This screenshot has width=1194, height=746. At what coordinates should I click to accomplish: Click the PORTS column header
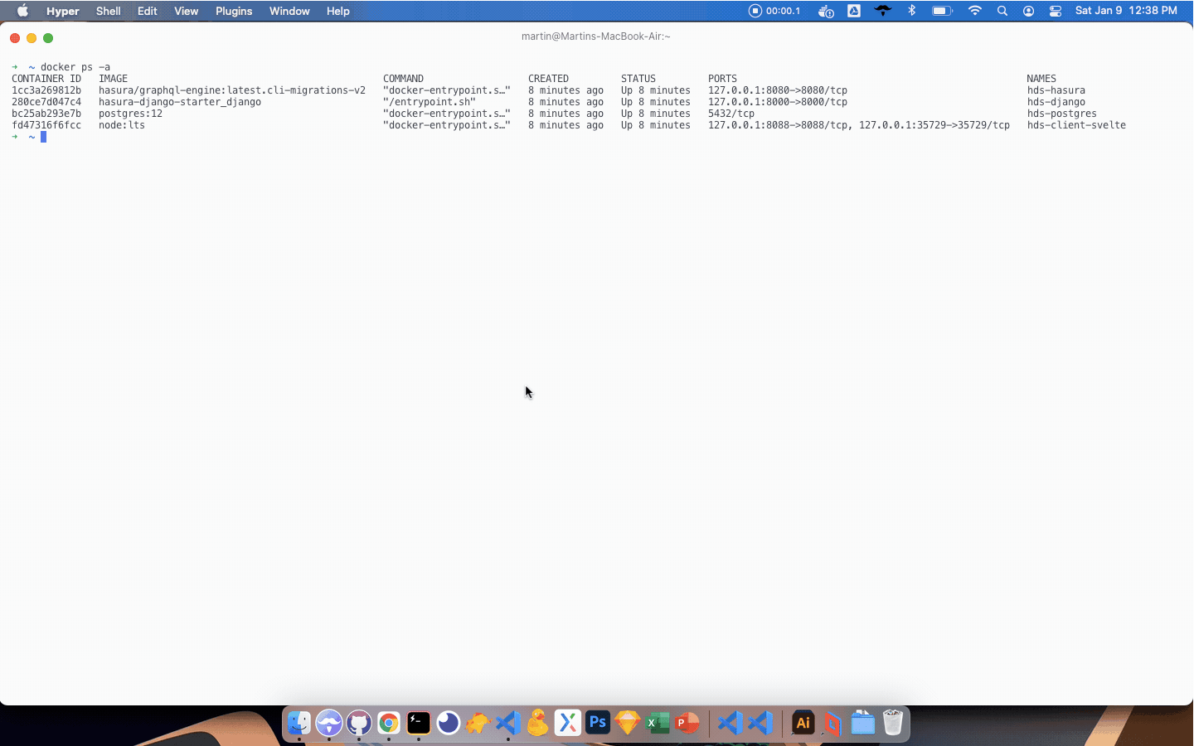click(722, 79)
